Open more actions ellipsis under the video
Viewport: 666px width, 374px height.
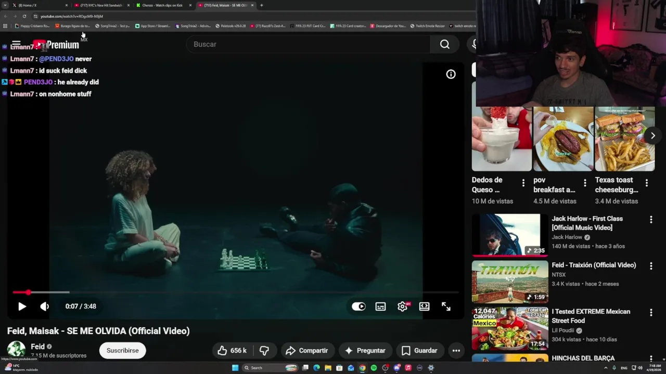(x=456, y=351)
